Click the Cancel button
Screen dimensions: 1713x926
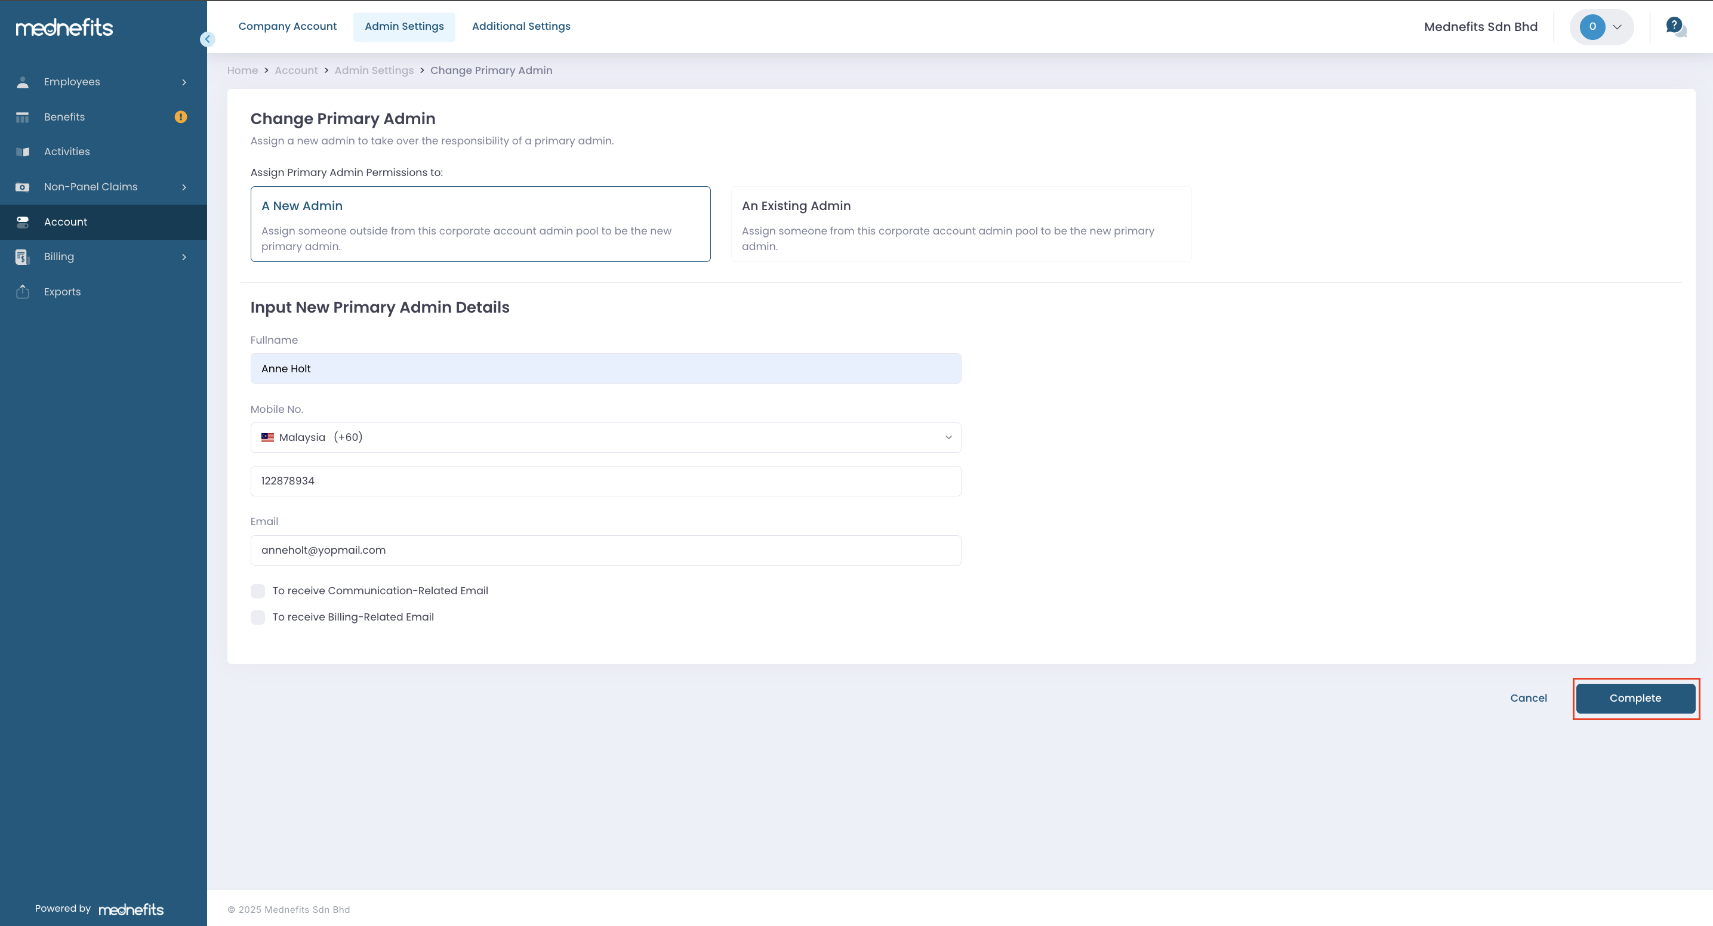(x=1528, y=698)
